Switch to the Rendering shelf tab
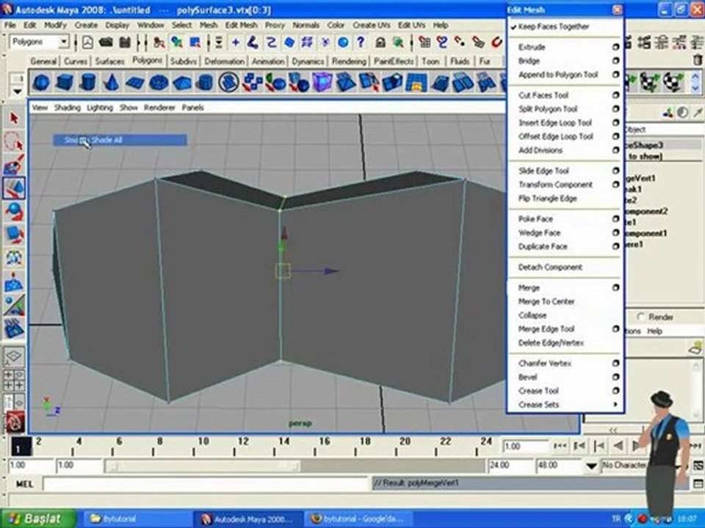Image resolution: width=705 pixels, height=528 pixels. (x=349, y=61)
